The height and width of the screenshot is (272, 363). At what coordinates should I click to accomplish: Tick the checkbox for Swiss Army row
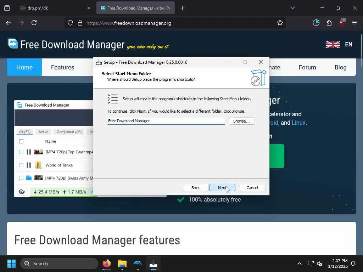point(21,178)
